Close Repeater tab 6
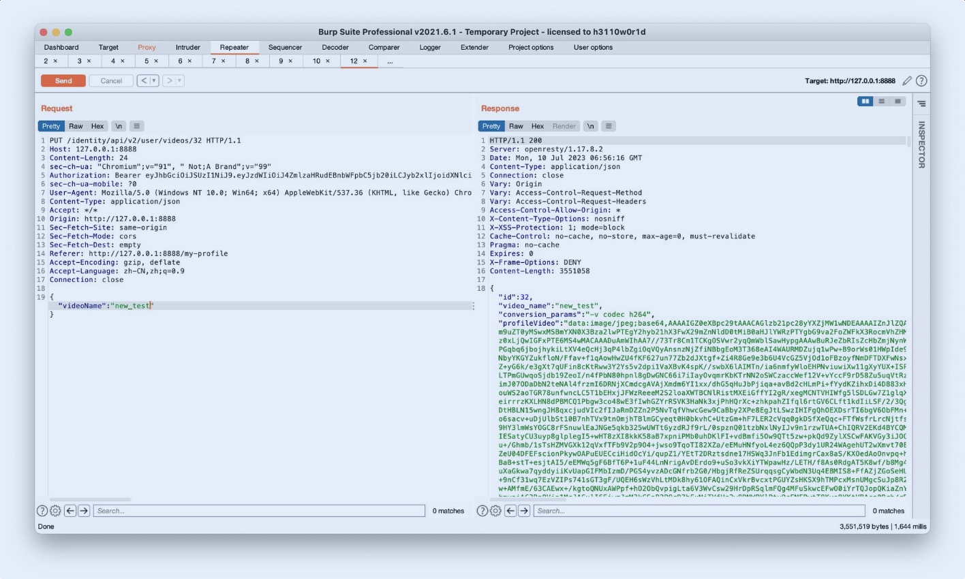The image size is (965, 579). (189, 61)
